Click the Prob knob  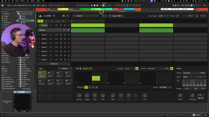tap(103, 96)
